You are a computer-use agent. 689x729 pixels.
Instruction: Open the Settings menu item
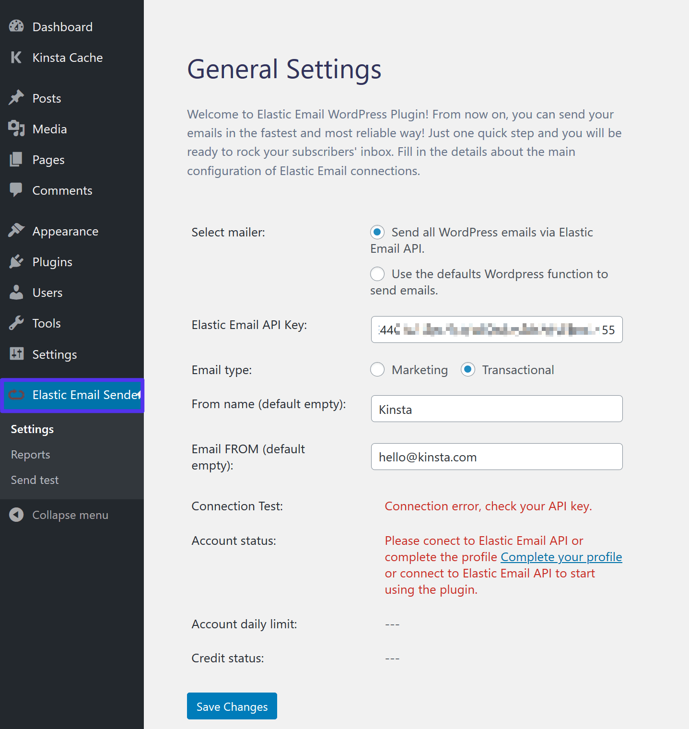tap(32, 429)
